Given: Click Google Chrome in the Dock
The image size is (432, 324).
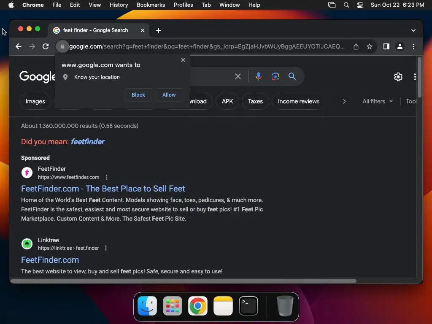Looking at the screenshot, I should pos(198,306).
